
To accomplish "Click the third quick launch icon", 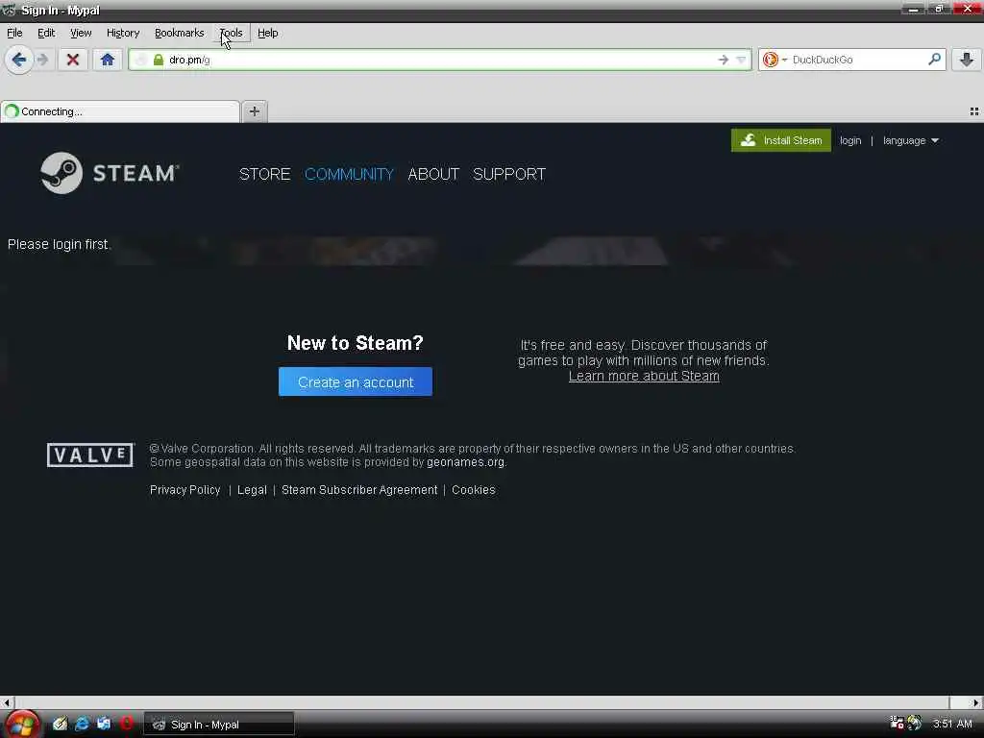I will point(104,724).
